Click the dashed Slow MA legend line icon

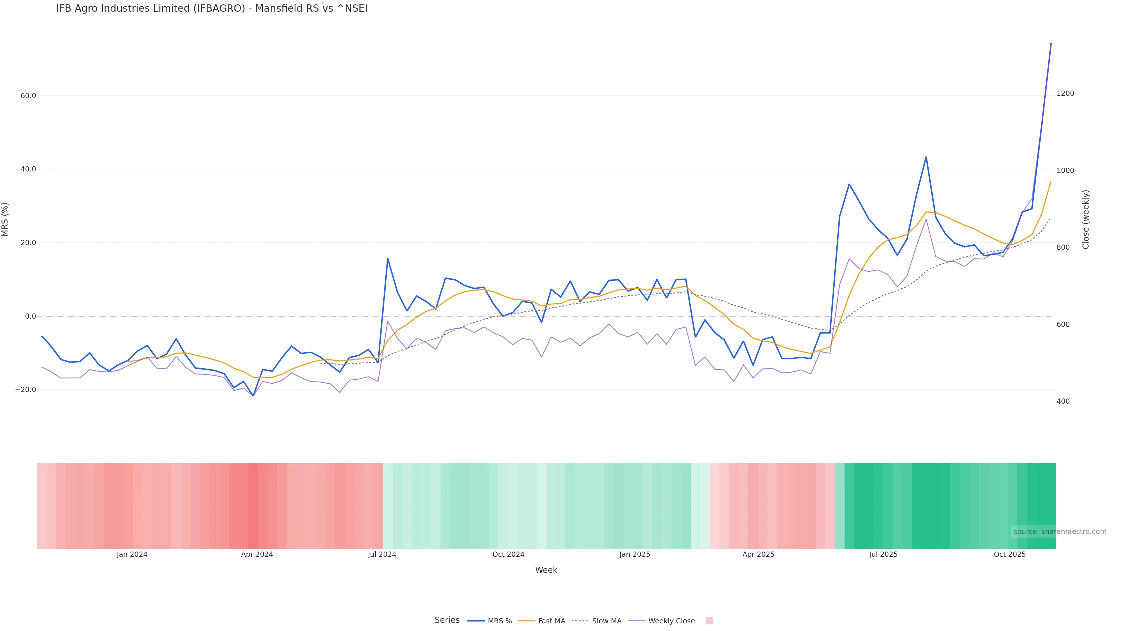(x=580, y=621)
